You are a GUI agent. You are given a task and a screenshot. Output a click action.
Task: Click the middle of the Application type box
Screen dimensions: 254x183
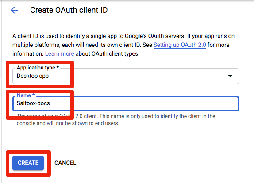coord(126,76)
